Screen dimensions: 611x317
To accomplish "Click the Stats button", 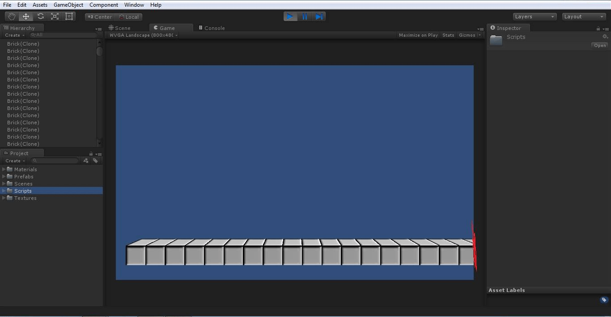I will pyautogui.click(x=448, y=35).
